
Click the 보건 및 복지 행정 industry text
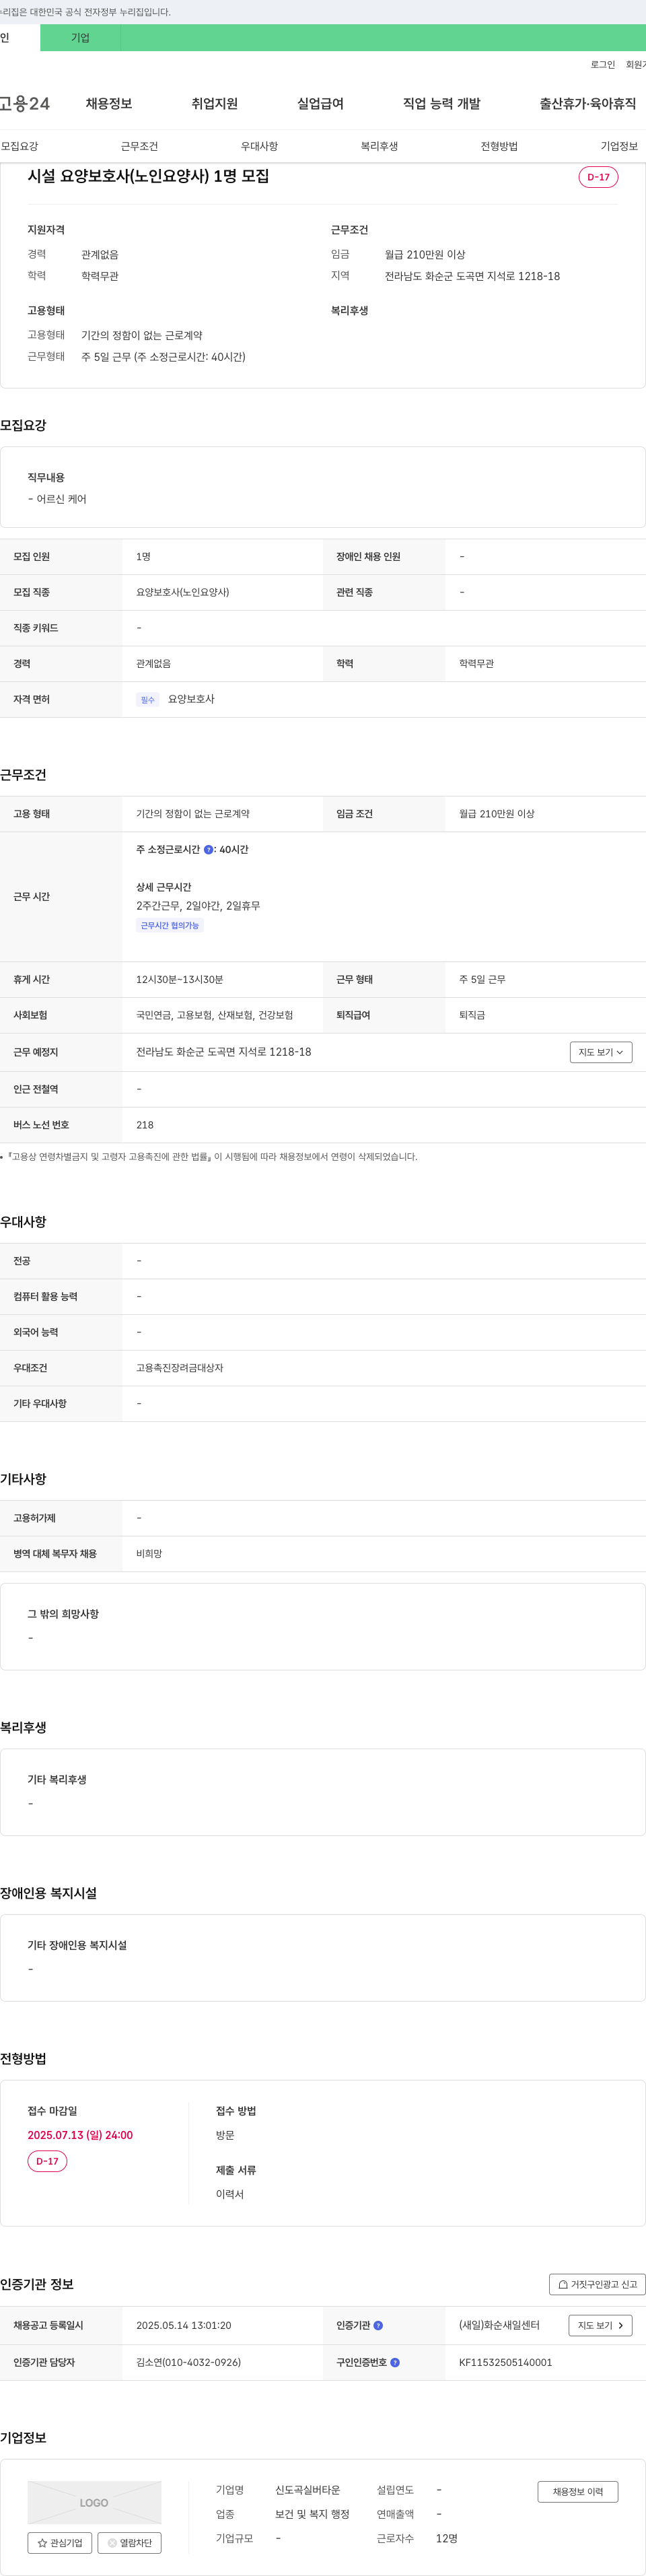click(312, 2514)
